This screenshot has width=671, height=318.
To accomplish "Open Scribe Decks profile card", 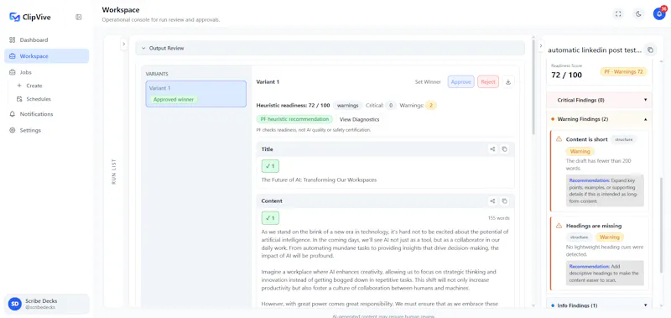I will coord(47,304).
